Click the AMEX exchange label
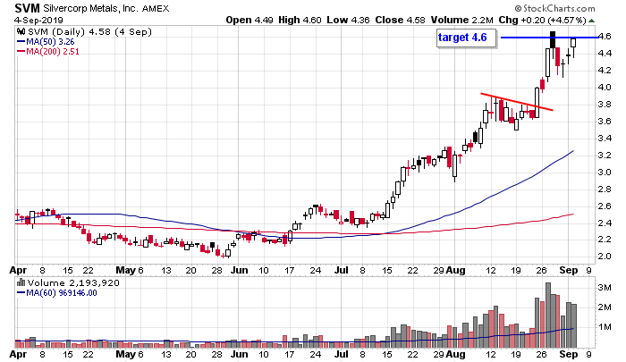Screen dimensions: 626x362 pos(156,8)
